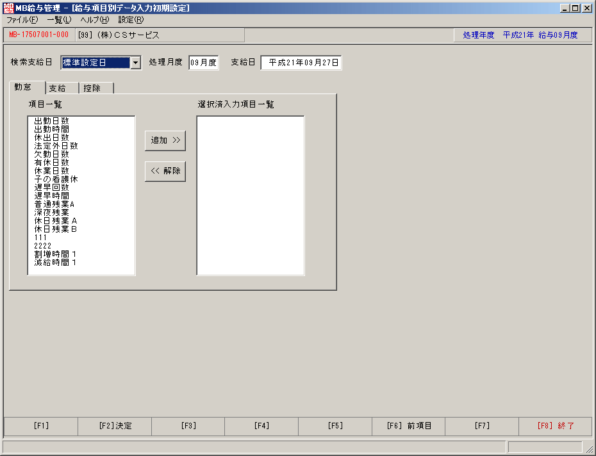The height and width of the screenshot is (456, 596).
Task: Select 遅早時間 in the item list
Action: [52, 196]
